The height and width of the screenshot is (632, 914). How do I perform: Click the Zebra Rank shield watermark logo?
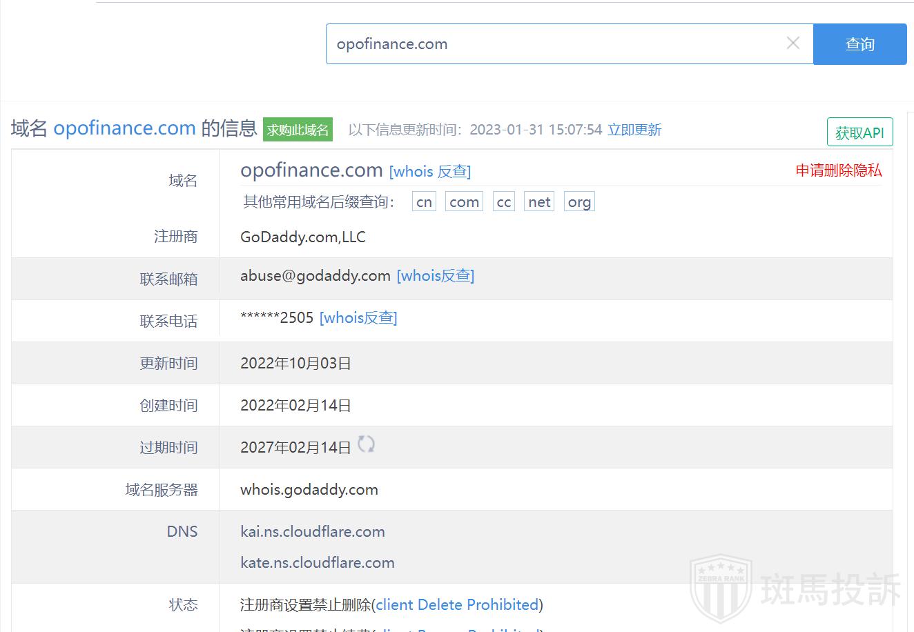[x=721, y=588]
